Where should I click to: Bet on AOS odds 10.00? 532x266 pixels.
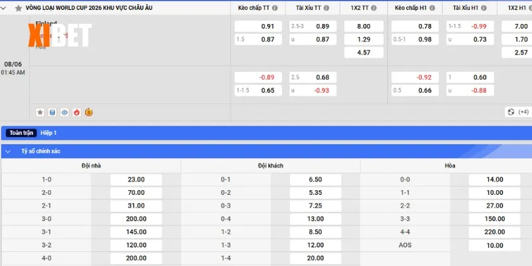coord(494,245)
